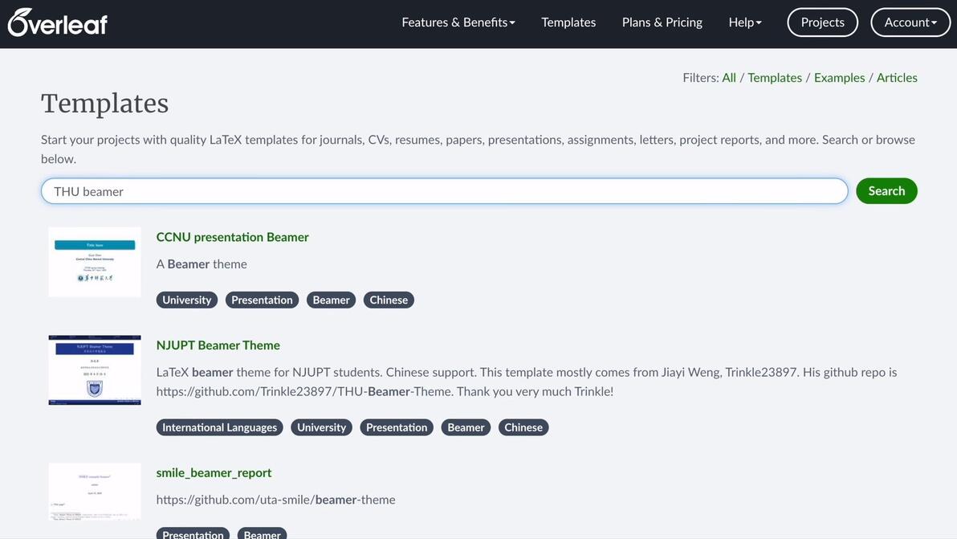Click the University tag under CCNU template
The image size is (957, 539).
coord(186,300)
